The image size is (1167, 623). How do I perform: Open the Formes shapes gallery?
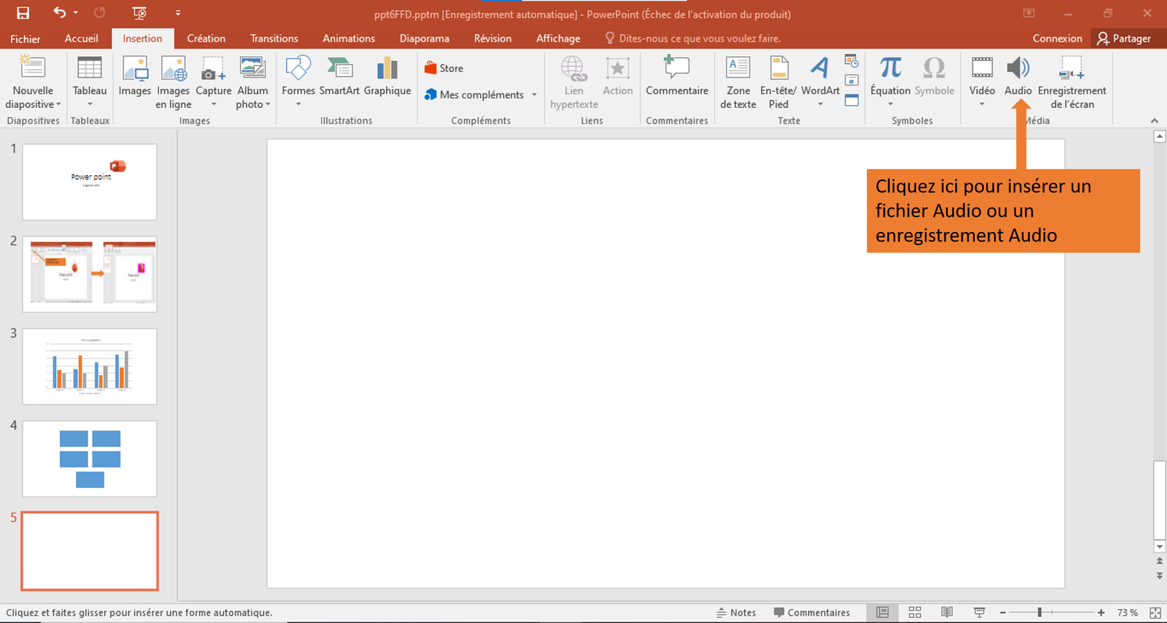(298, 81)
